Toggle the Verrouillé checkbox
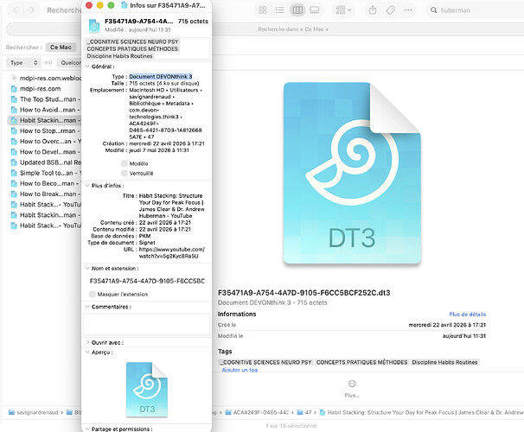Viewport: 524px width, 432px height. (x=125, y=174)
